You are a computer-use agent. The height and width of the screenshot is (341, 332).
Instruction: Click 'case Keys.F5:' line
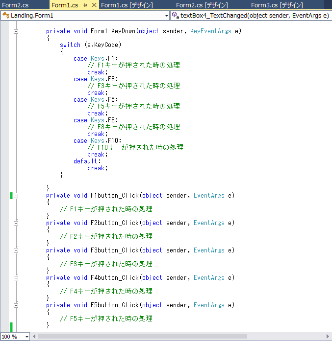click(96, 100)
